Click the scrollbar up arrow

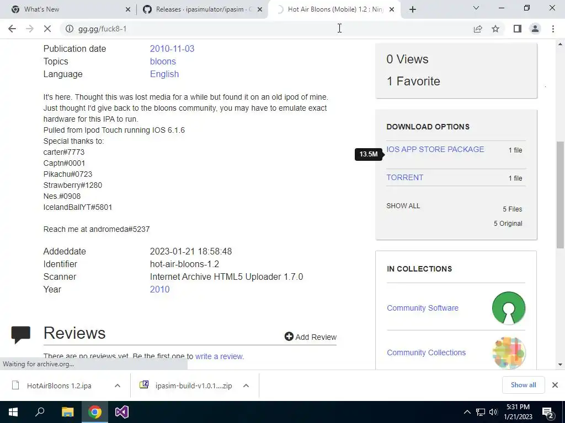pos(560,44)
